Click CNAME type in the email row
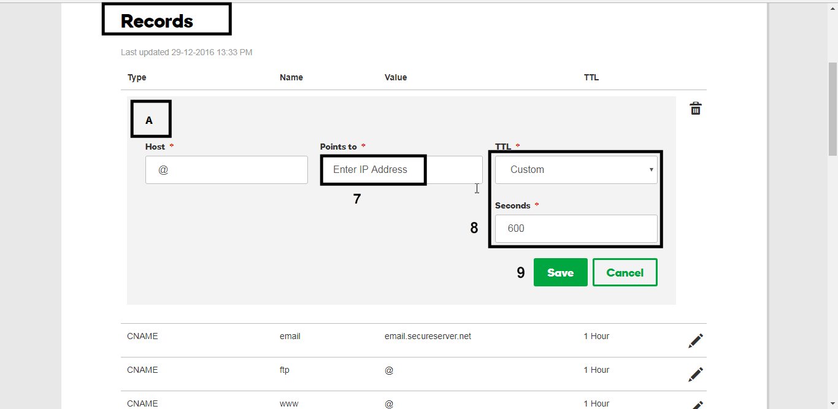Screen dimensions: 838x409 tap(142, 336)
